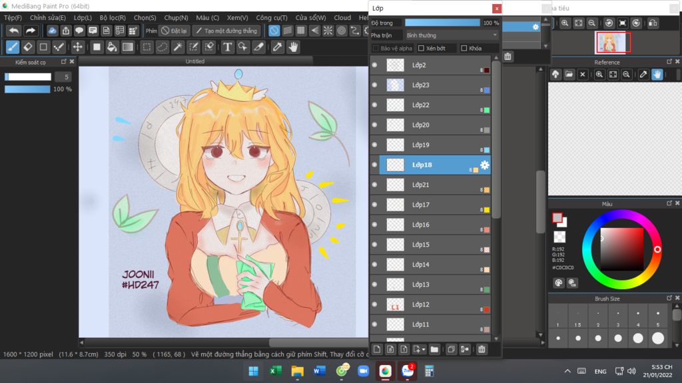Turn on the concentric circle snap
682x383 pixels.
(x=342, y=31)
